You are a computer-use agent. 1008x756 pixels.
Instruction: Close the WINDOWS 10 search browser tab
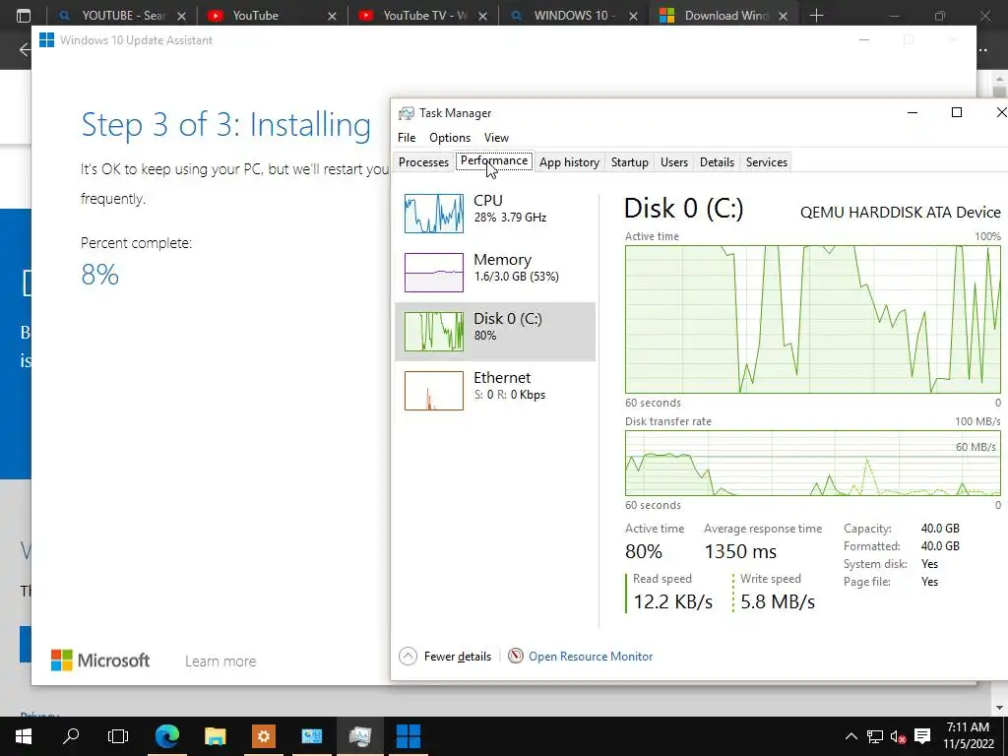click(633, 16)
